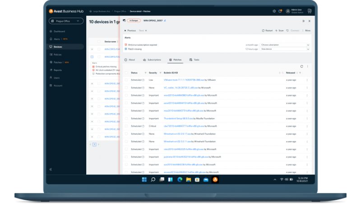Filter patches by Released column
Screen dimensions: 361x204
click(300, 73)
